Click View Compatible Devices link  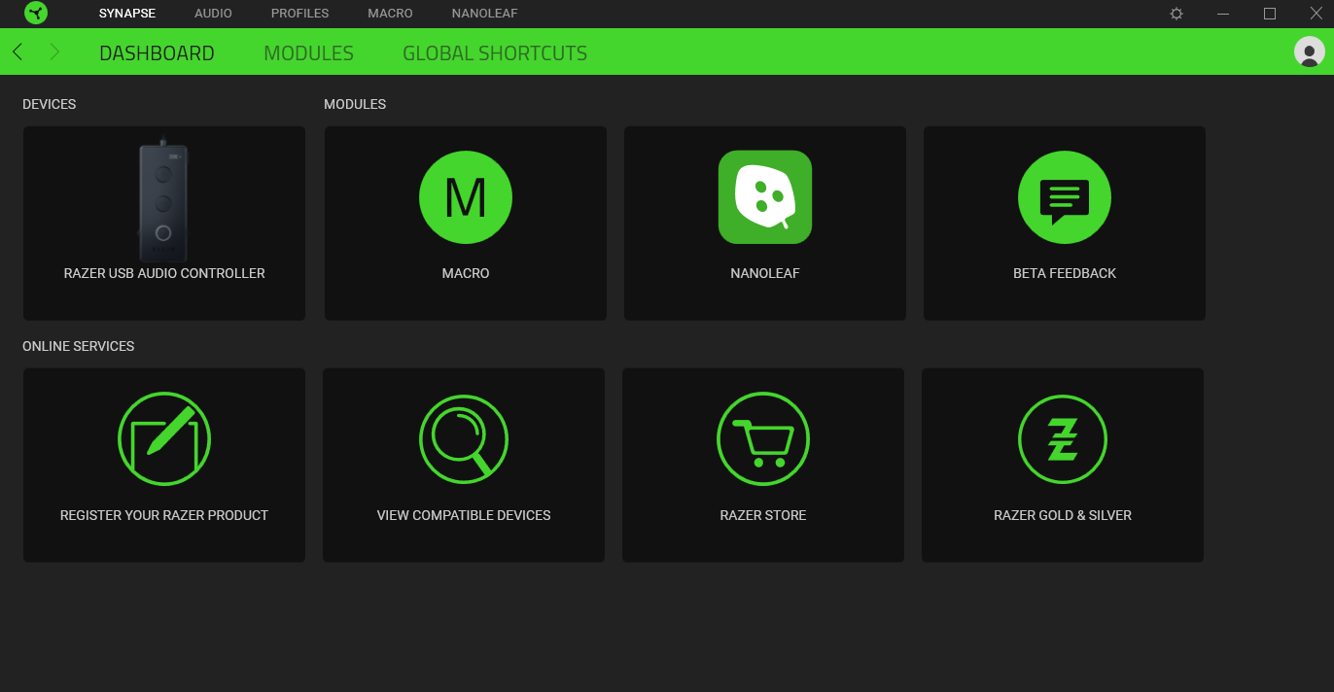pos(464,515)
